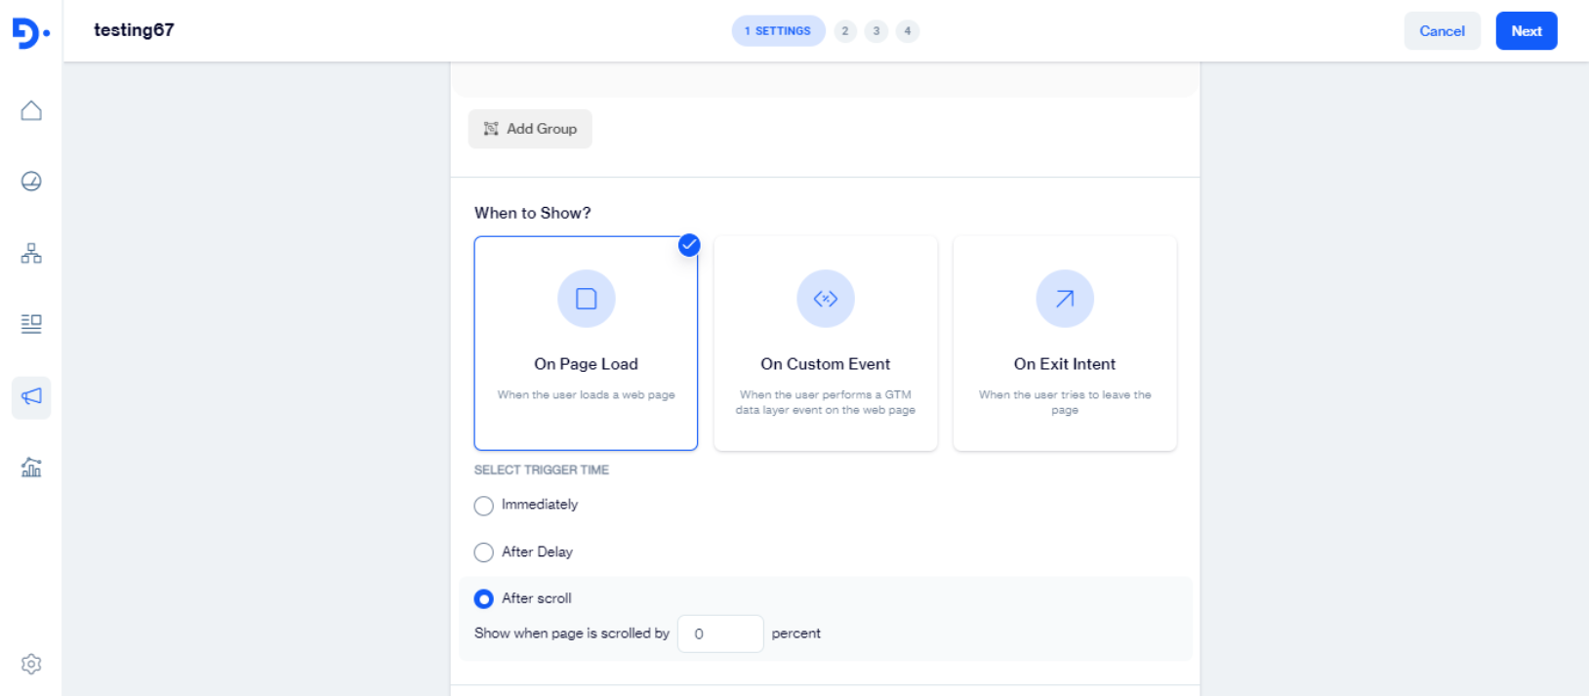Screen dimensions: 1589x696
Task: Open the content list icon in sidebar
Action: 31,324
